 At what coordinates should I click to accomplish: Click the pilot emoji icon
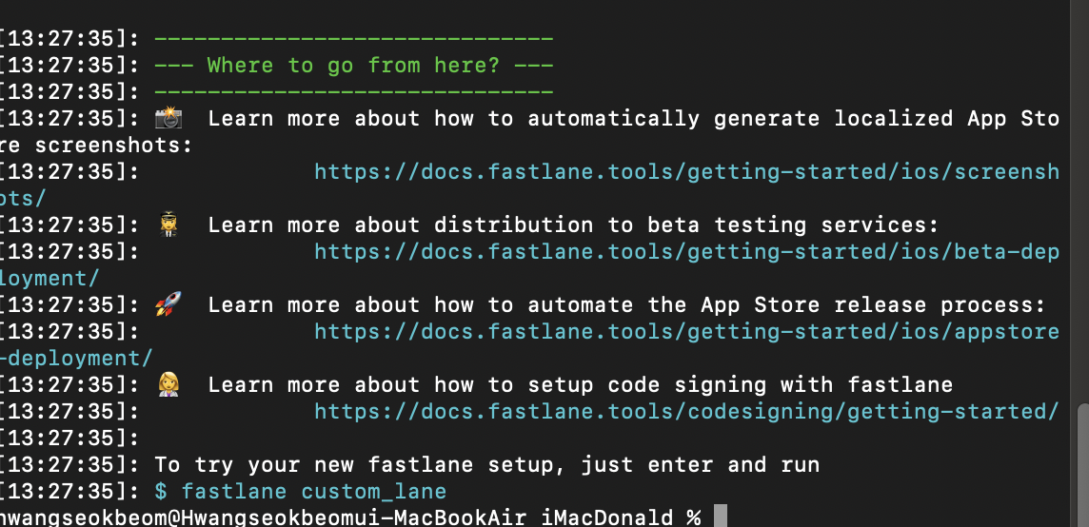click(x=168, y=224)
